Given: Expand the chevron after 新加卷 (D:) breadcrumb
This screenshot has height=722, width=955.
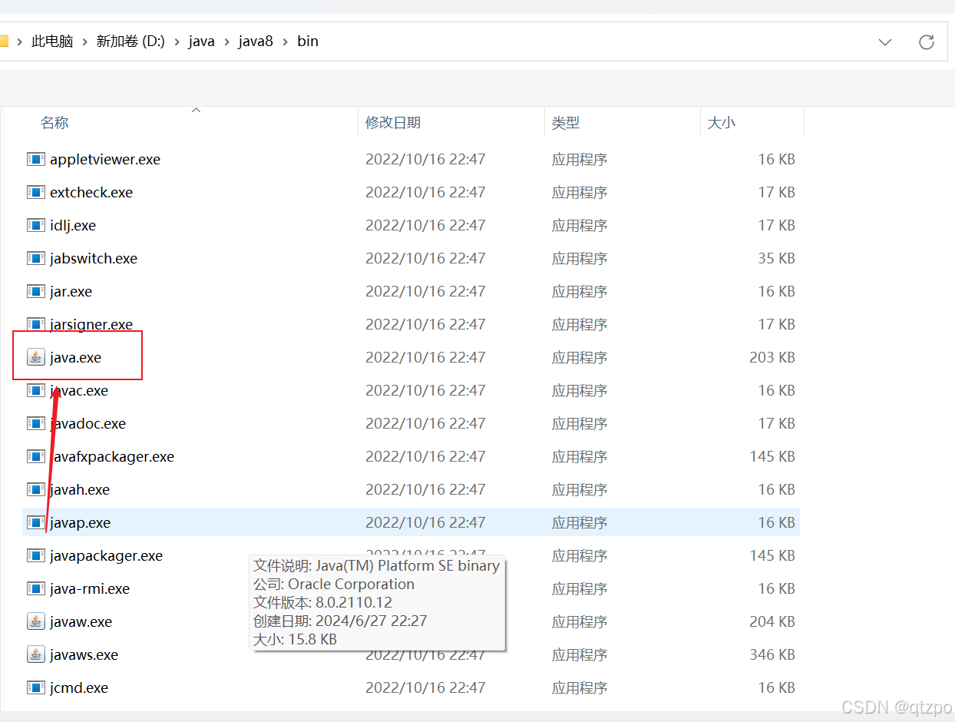Looking at the screenshot, I should (177, 41).
